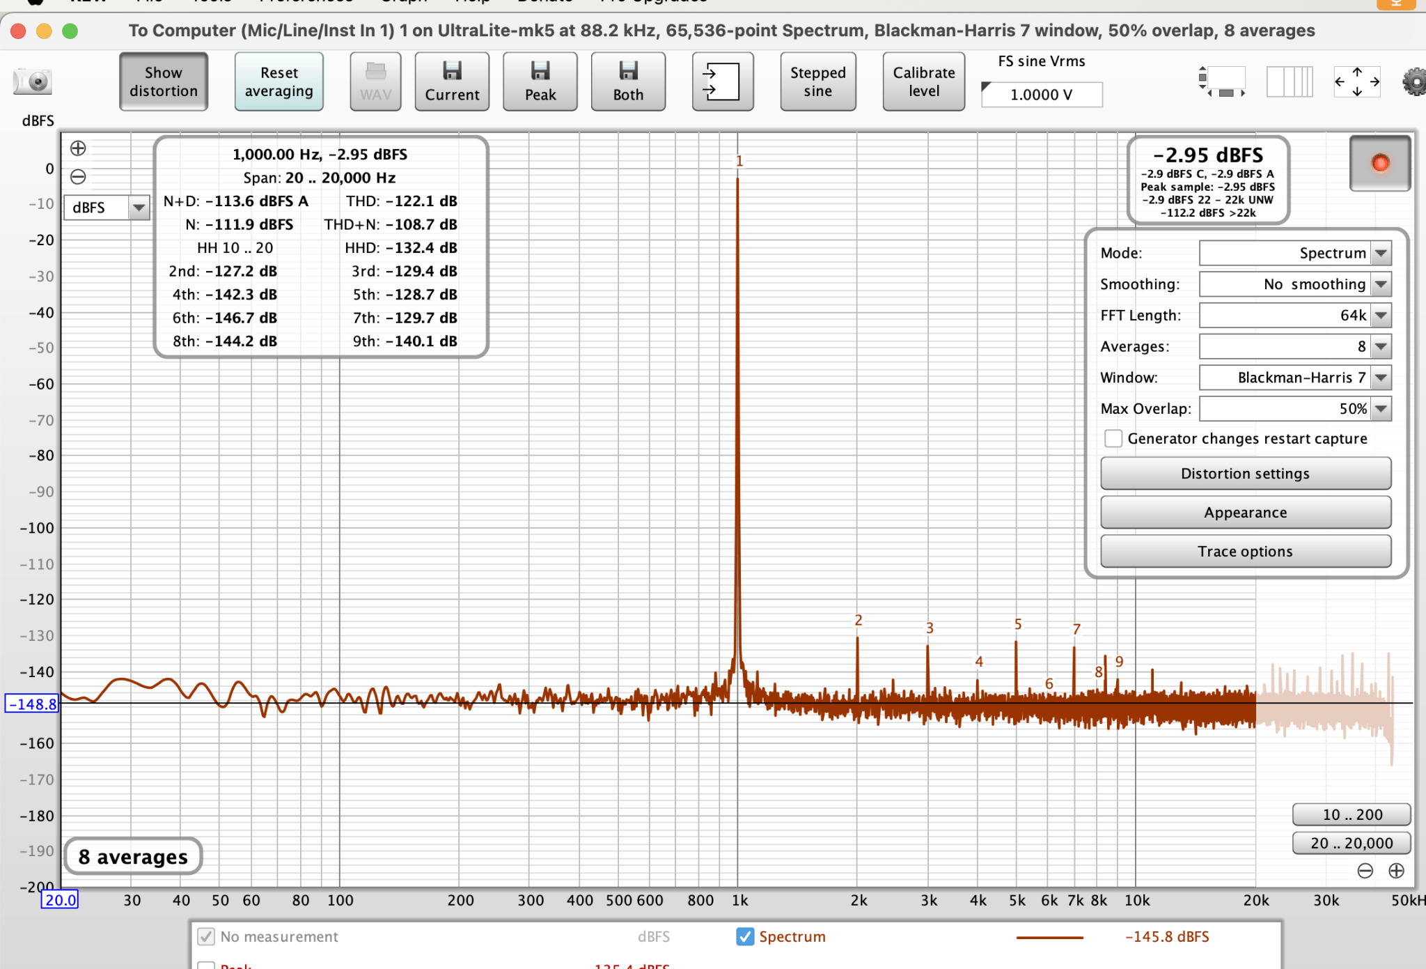1426x969 pixels.
Task: Click the Span: 20 .. 20,000 Hz text
Action: coord(320,178)
